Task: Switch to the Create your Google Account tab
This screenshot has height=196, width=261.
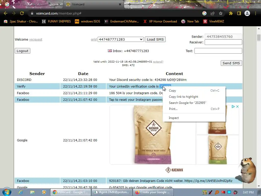Action: pos(32,4)
